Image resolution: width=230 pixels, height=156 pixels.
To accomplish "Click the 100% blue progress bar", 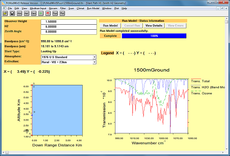I will tap(154, 36).
